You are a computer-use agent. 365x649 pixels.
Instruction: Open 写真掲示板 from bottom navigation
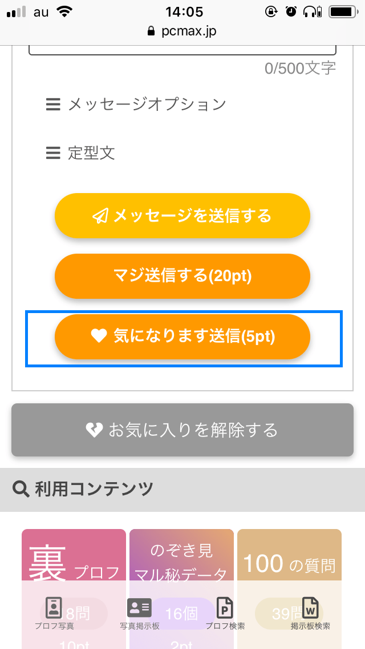pyautogui.click(x=139, y=608)
